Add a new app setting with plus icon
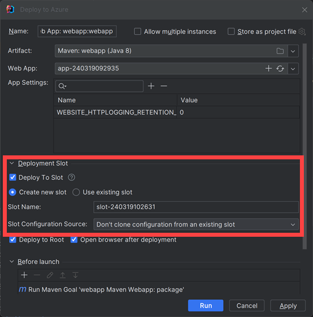 (151, 86)
